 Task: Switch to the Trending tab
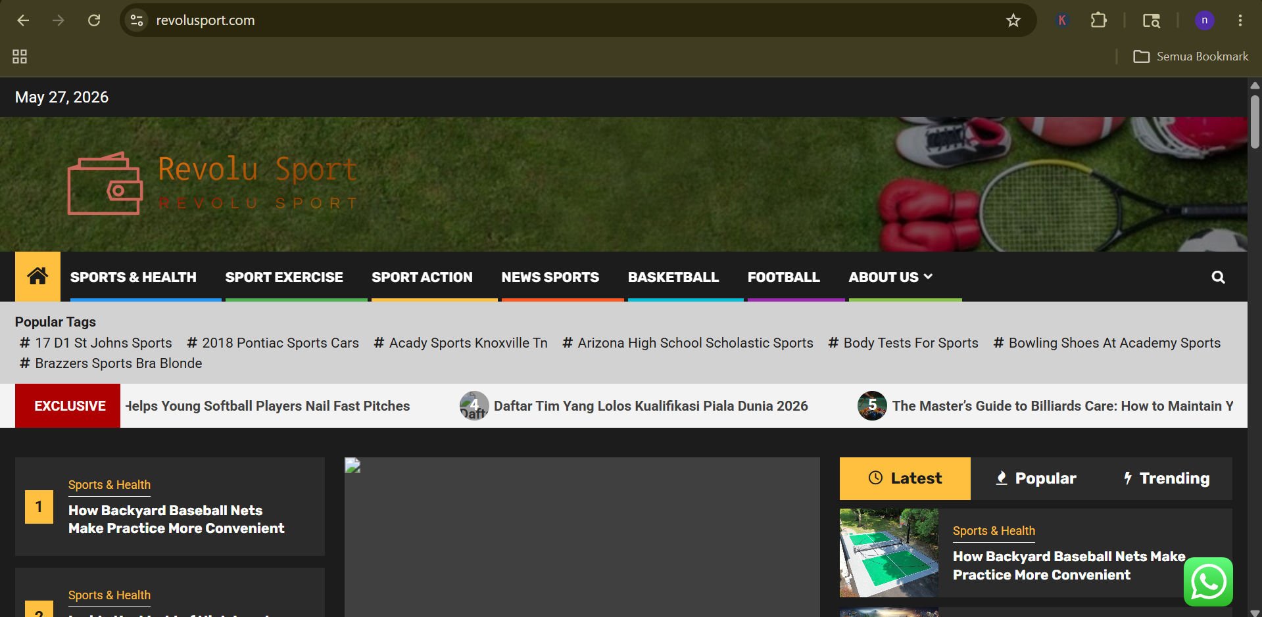[1167, 478]
